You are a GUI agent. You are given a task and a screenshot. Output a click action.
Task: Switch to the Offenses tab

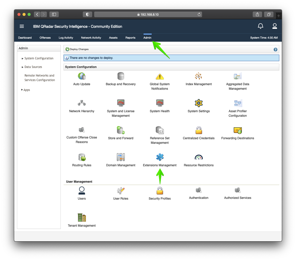pos(45,38)
